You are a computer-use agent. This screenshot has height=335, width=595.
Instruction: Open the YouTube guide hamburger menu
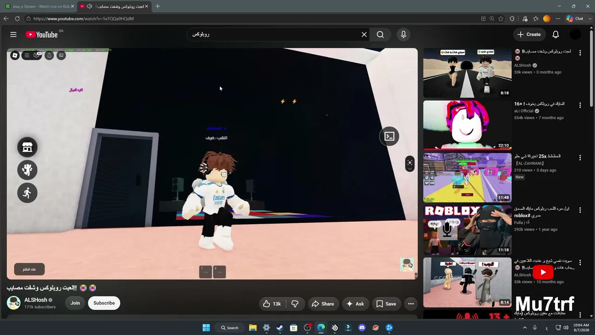(13, 34)
